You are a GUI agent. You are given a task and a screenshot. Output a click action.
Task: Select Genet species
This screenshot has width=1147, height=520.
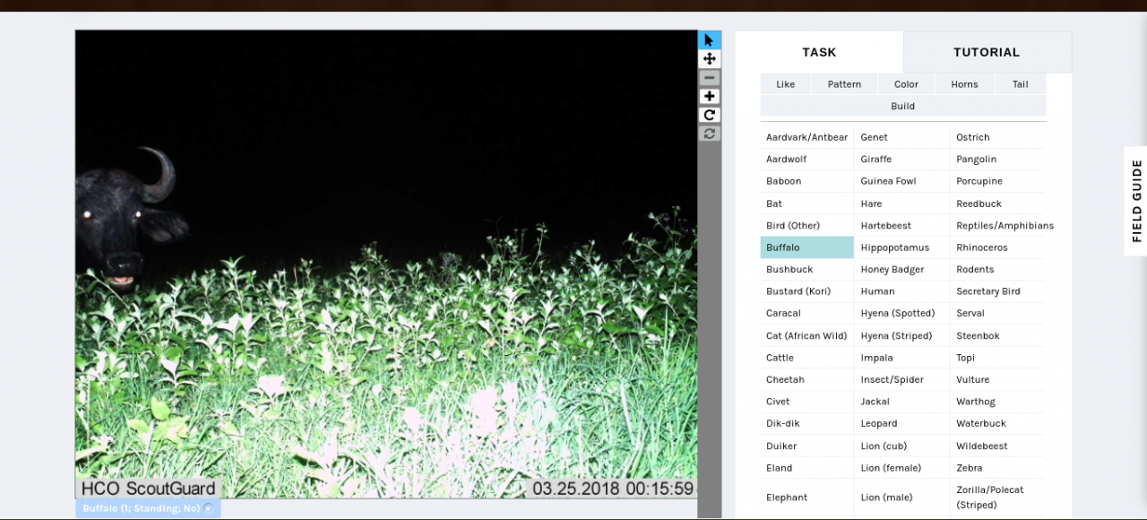(901, 137)
